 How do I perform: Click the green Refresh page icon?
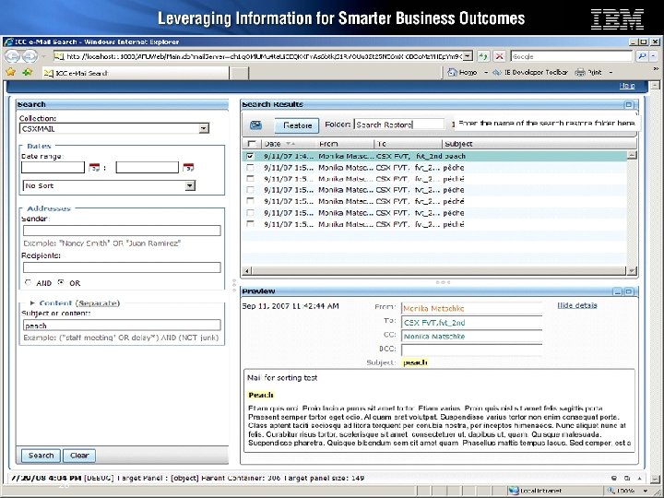pyautogui.click(x=483, y=56)
